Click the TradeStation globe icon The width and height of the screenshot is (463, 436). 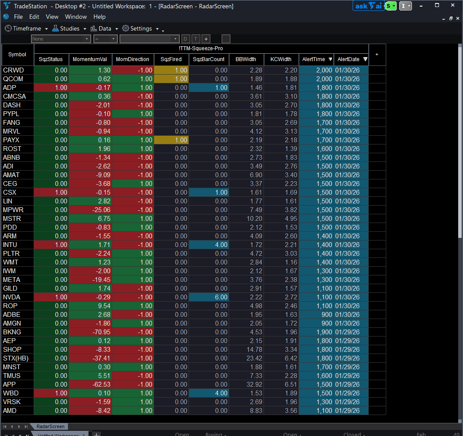pos(5,17)
